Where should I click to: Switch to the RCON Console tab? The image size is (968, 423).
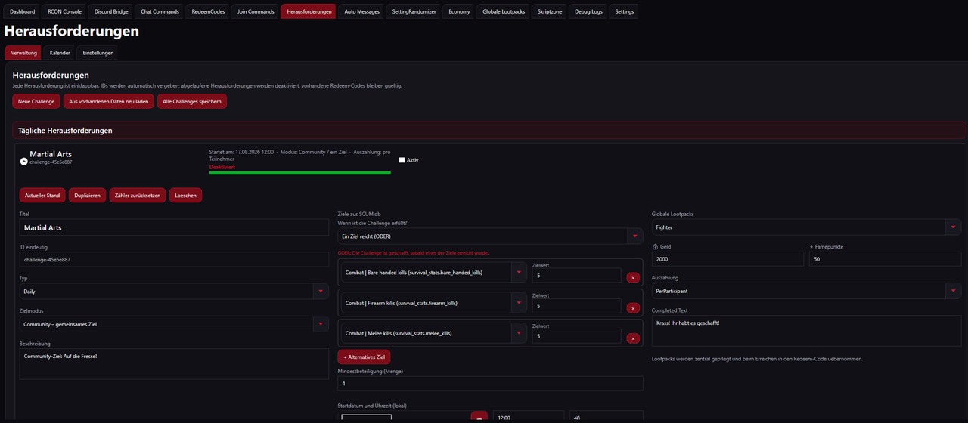coord(64,11)
